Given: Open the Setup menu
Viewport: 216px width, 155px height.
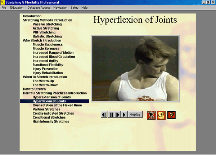Looking at the screenshot, I should coord(75,8).
